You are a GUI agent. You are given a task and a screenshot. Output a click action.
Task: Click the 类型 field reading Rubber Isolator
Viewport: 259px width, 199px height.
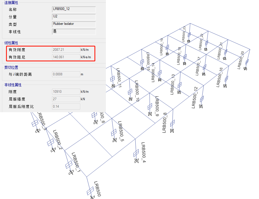(x=74, y=24)
